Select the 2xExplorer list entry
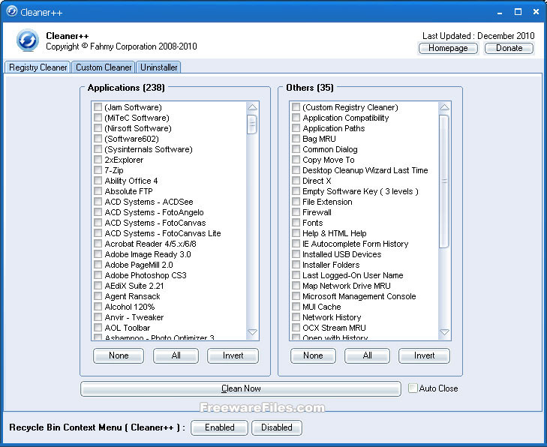The width and height of the screenshot is (547, 447). click(x=124, y=160)
